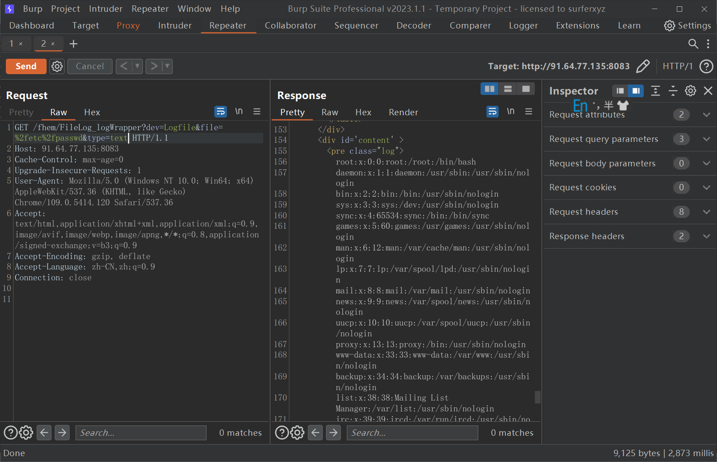Toggle non-printable characters in Request panel
The width and height of the screenshot is (717, 462).
(239, 112)
